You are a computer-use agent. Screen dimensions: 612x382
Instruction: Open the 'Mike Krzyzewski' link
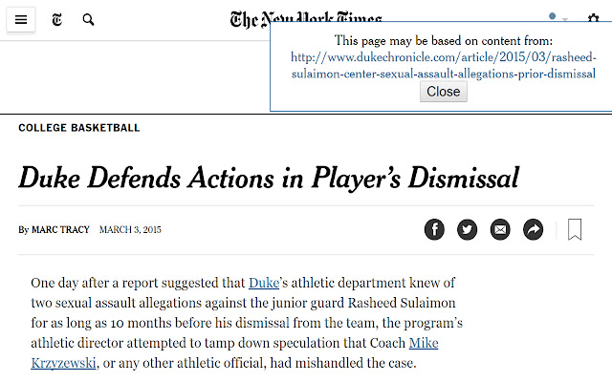pyautogui.click(x=424, y=343)
